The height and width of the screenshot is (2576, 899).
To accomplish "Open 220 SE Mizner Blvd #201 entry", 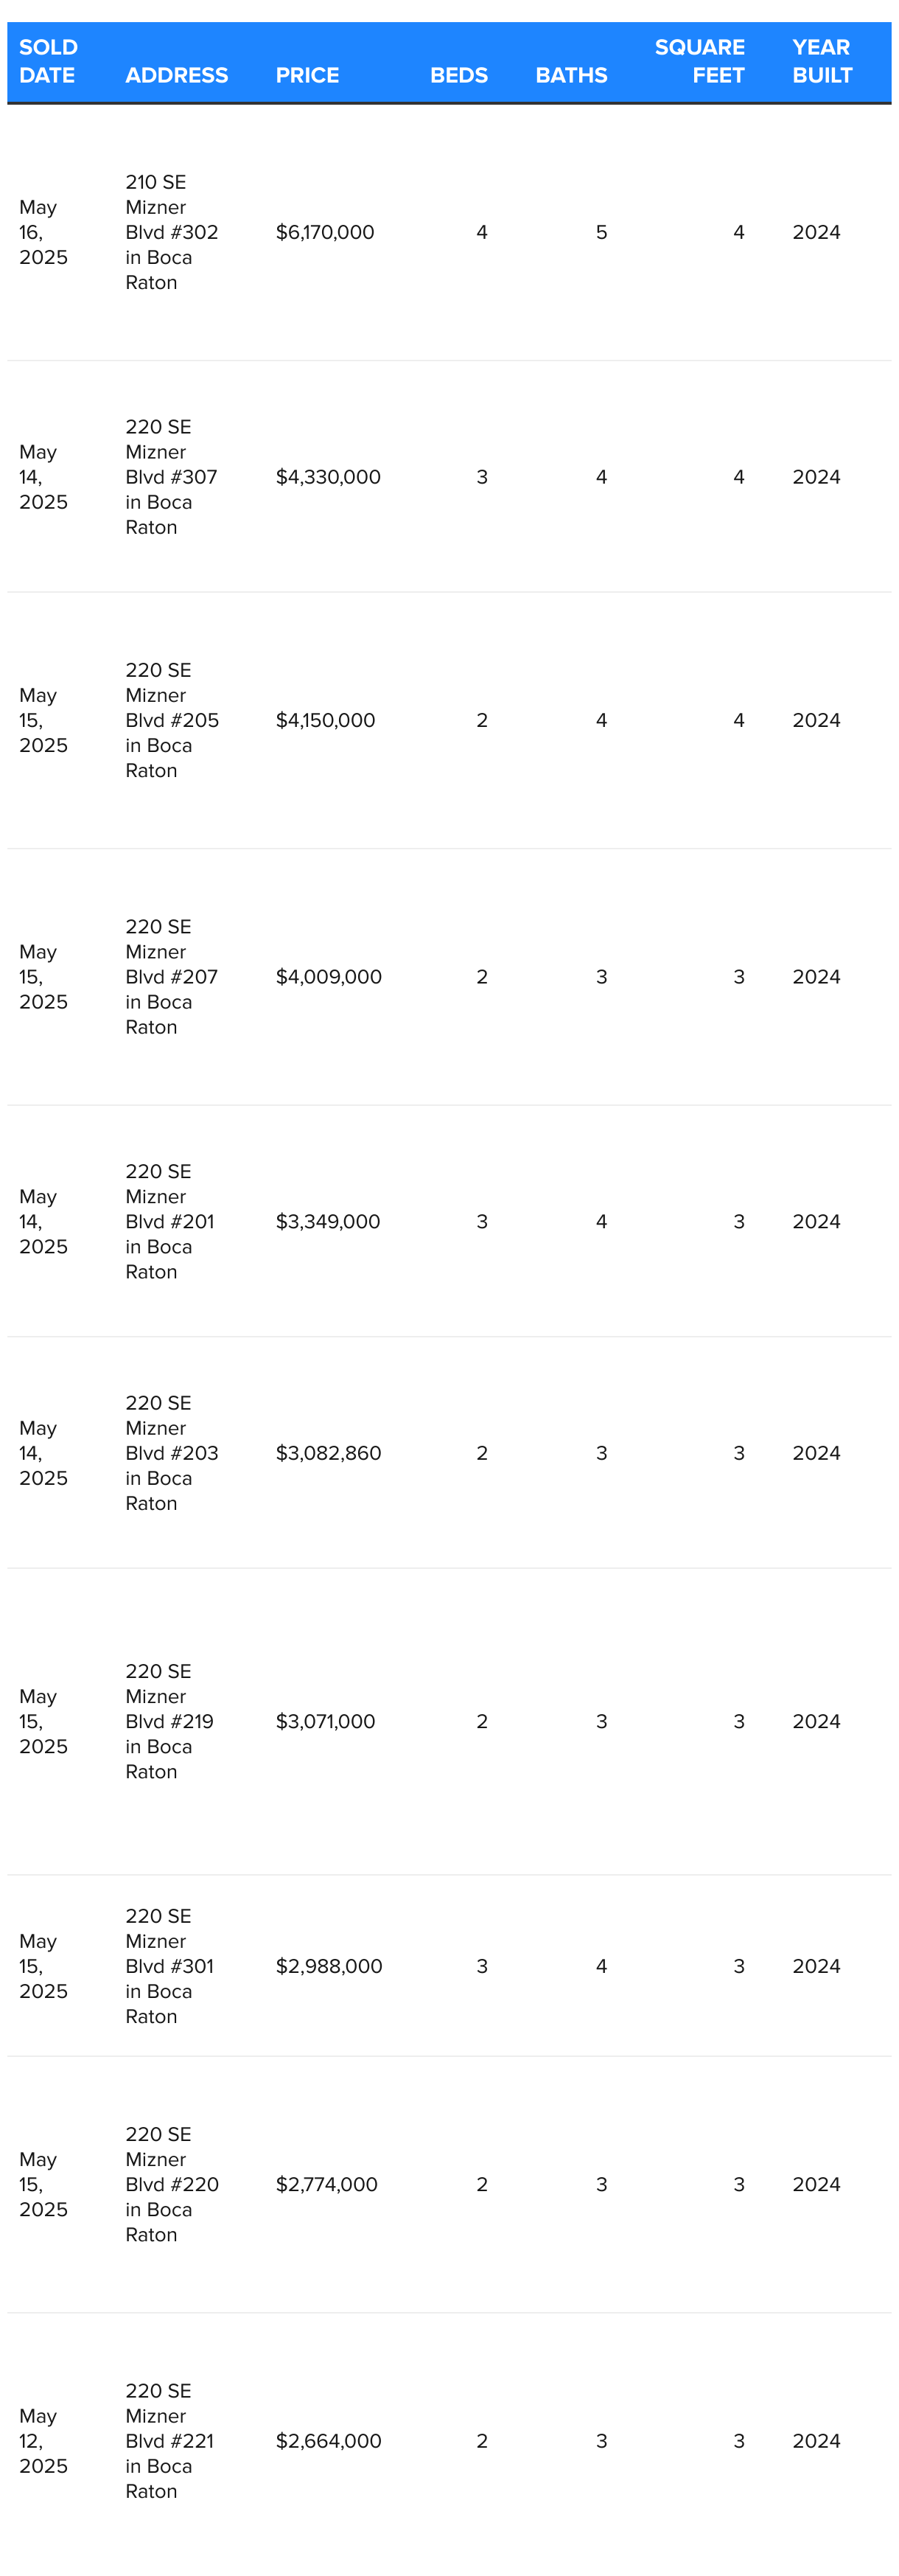I will point(172,1221).
